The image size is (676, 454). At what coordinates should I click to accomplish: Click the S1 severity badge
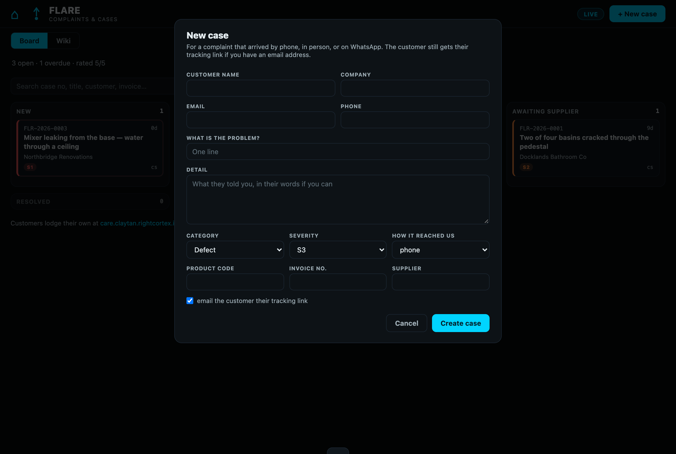[x=30, y=167]
